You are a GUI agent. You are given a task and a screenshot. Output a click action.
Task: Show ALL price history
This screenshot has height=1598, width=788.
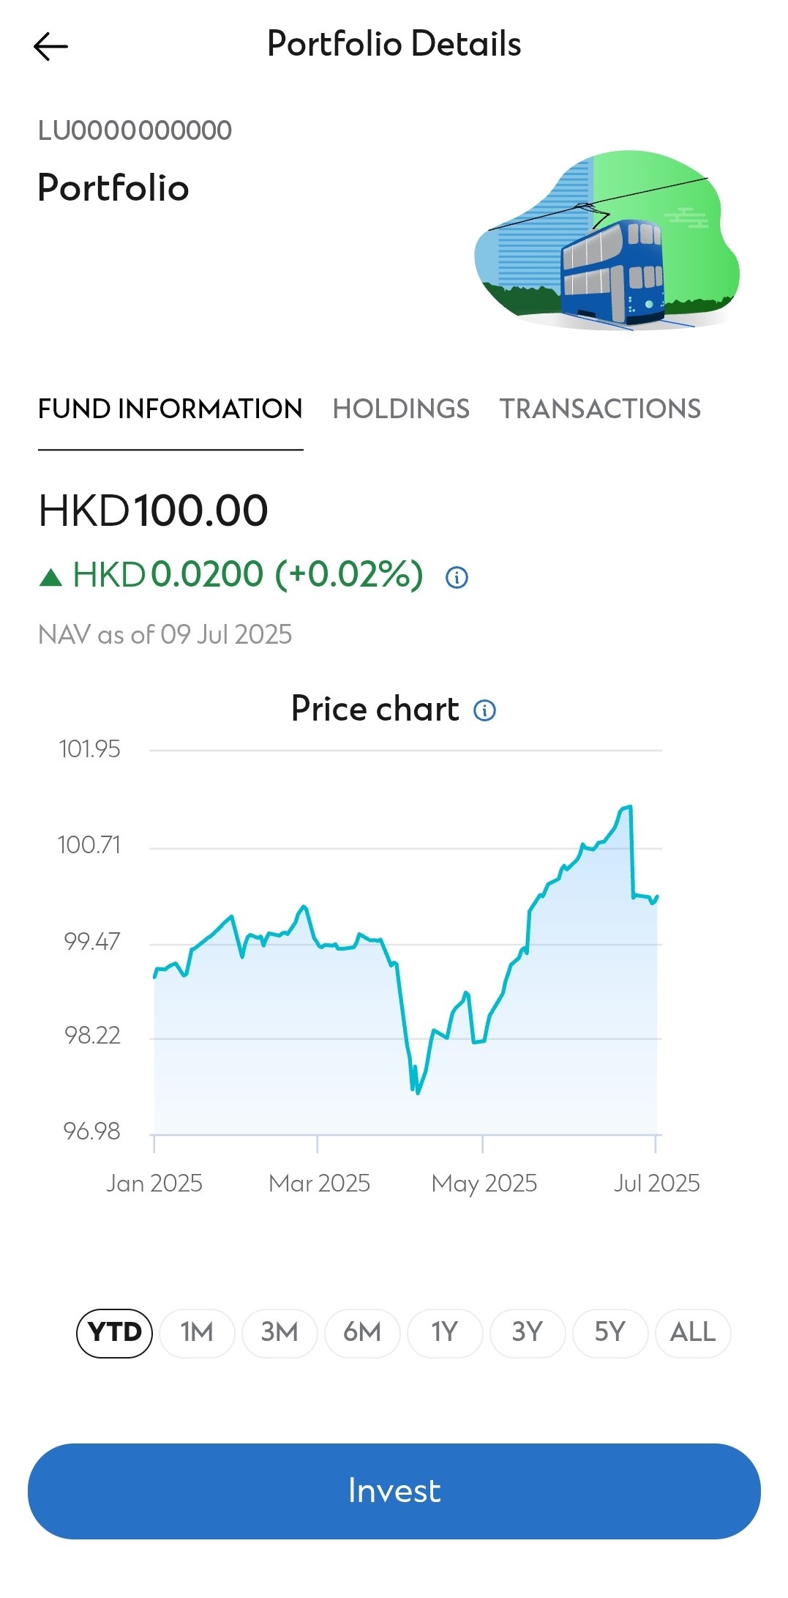tap(693, 1333)
